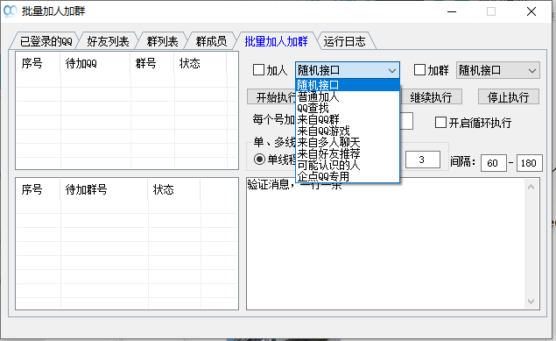
Task: Choose 企点QQ专用 option
Action: (348, 176)
